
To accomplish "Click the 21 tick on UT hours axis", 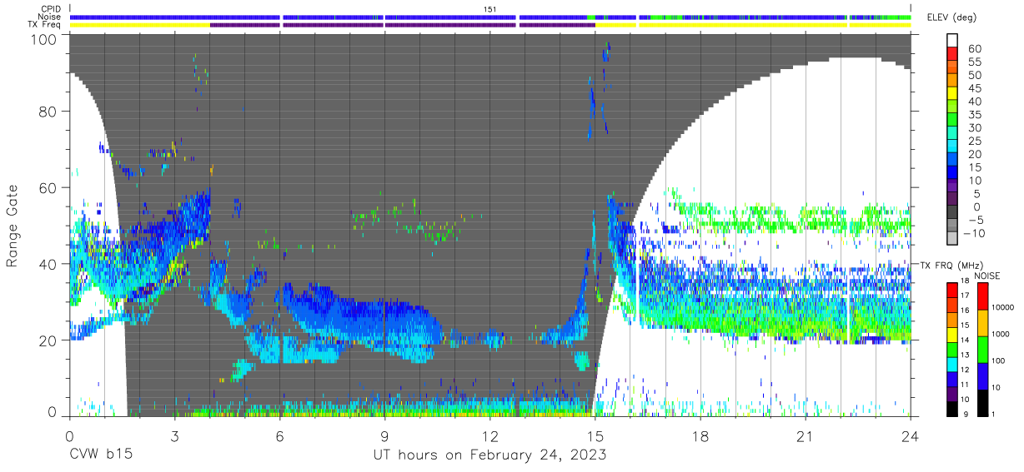I will (805, 436).
